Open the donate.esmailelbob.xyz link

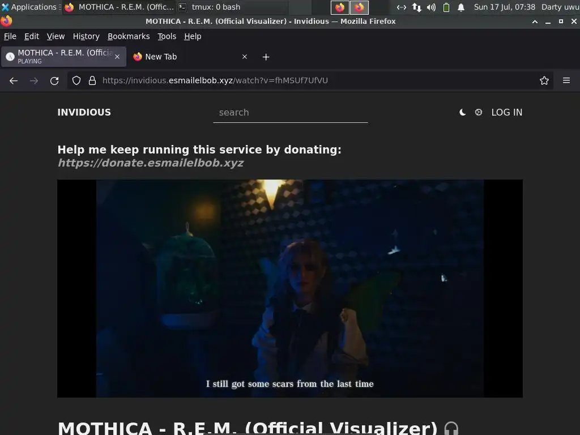coord(151,163)
